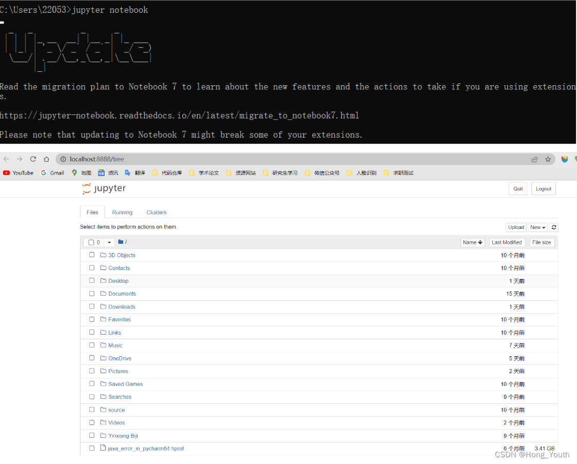
Task: Bookmark this page with the star icon
Action: [548, 159]
